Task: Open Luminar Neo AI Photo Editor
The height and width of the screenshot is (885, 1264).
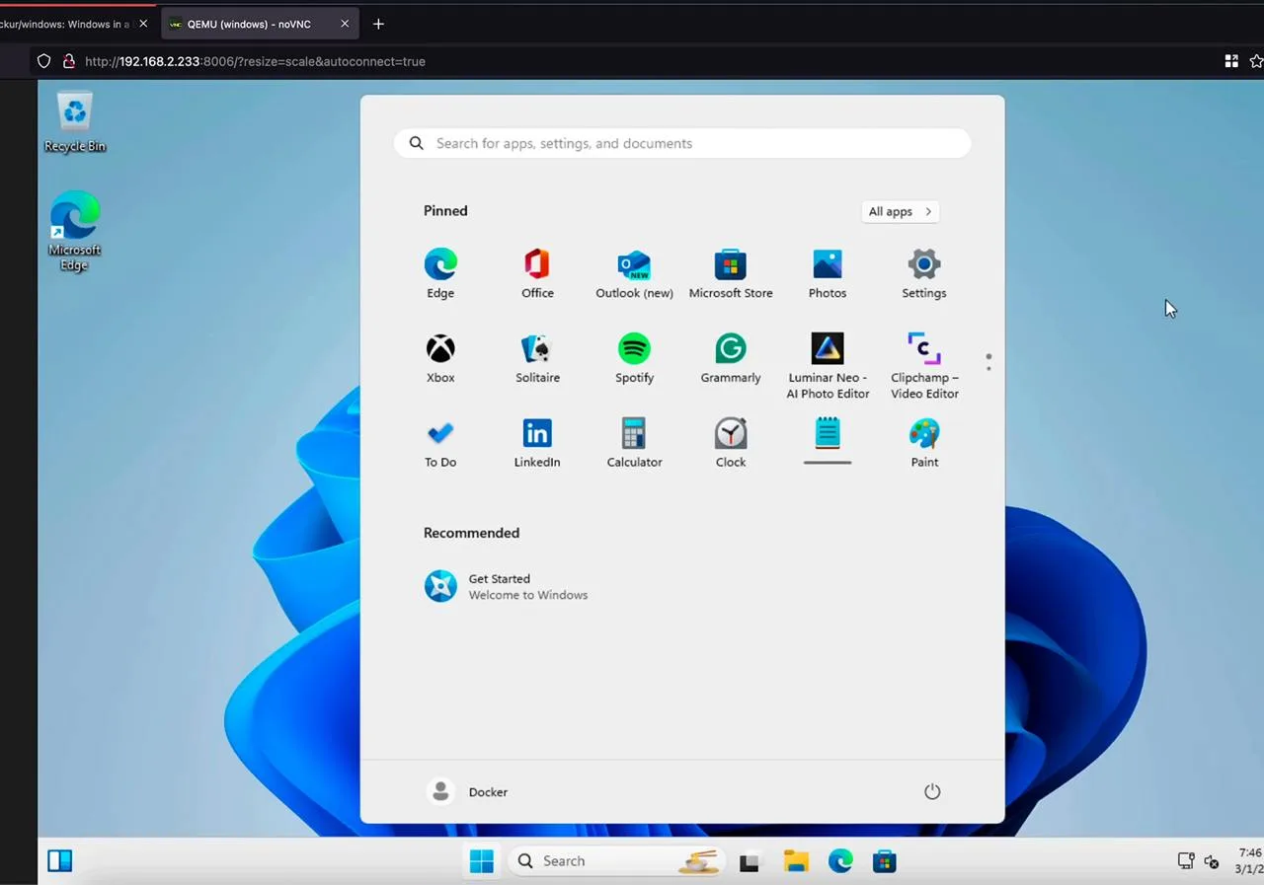Action: (828, 364)
